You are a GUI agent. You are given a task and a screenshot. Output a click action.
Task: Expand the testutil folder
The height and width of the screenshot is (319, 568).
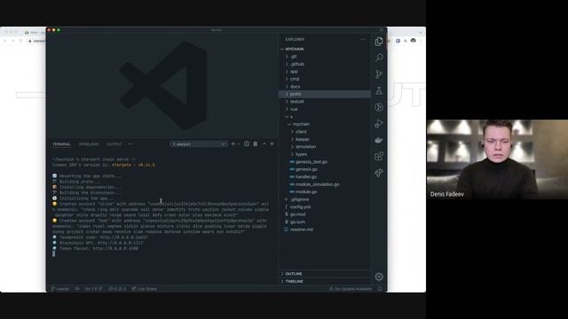tap(325, 102)
